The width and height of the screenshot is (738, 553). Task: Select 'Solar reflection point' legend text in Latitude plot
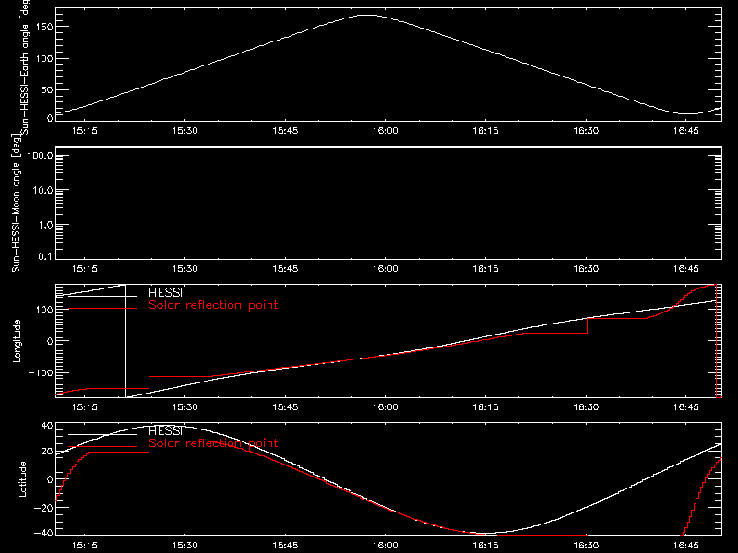tap(213, 443)
